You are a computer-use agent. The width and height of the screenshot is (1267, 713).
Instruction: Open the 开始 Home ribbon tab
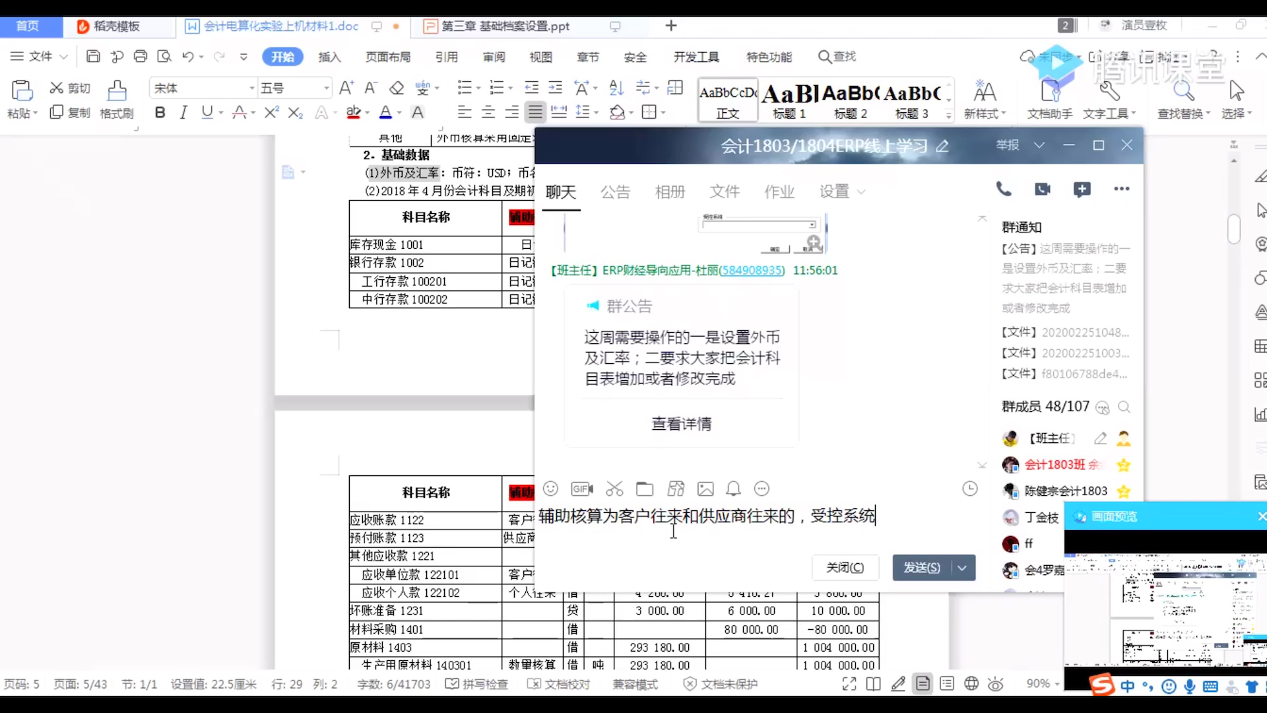click(x=282, y=57)
